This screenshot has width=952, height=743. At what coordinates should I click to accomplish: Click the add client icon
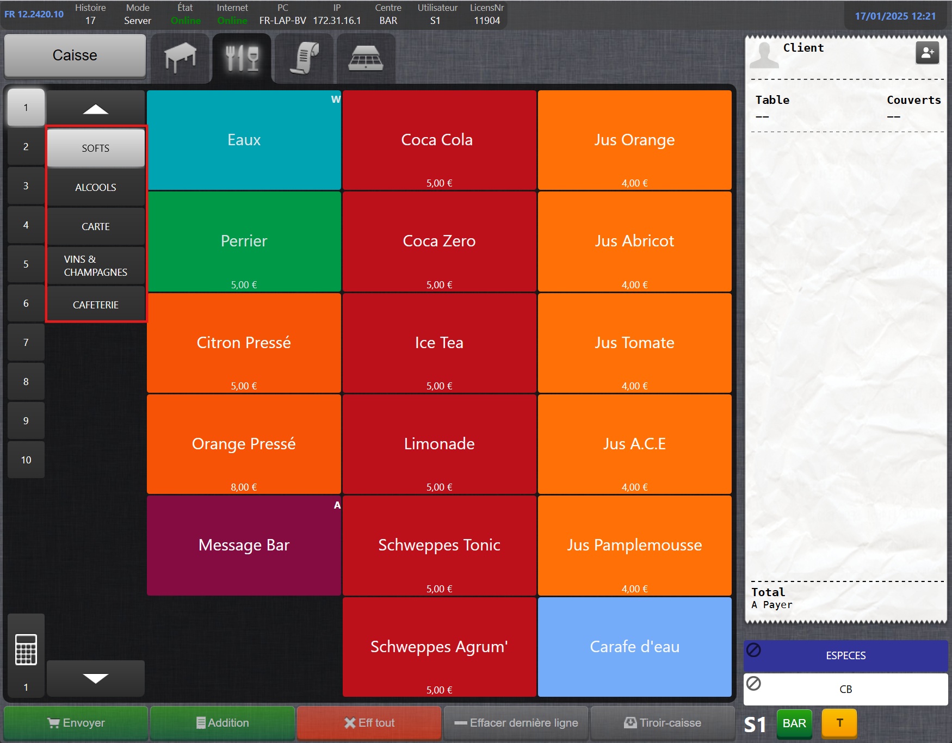[927, 53]
